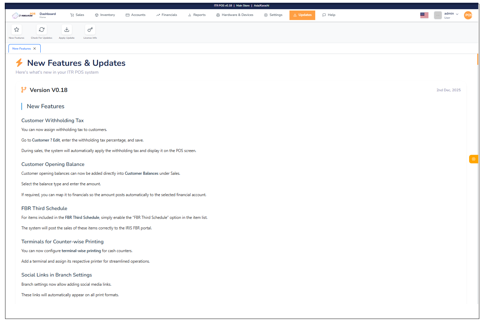Click the highlighted Updates button
The image size is (482, 321).
[x=302, y=15]
